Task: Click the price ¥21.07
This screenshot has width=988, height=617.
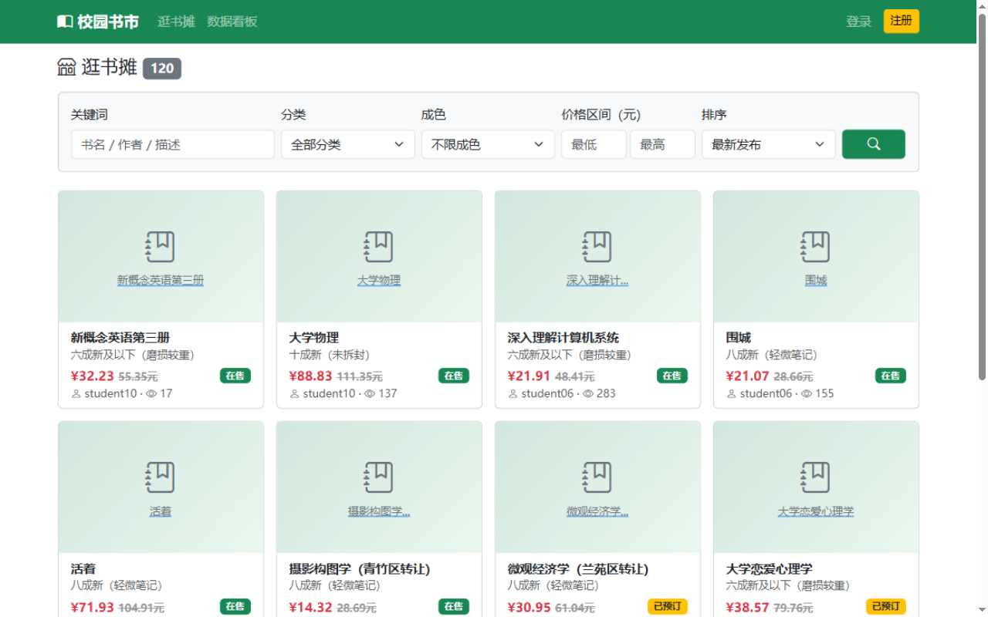Action: pyautogui.click(x=747, y=376)
